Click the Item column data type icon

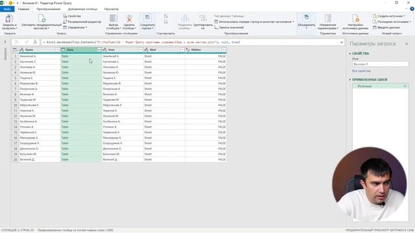click(105, 50)
